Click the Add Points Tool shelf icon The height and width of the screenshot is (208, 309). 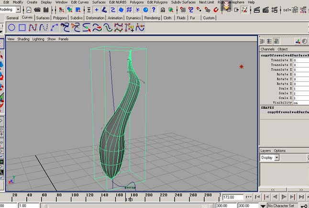pyautogui.click(x=129, y=27)
